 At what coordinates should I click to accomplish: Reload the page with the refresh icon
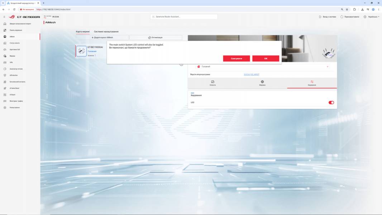coord(14,10)
